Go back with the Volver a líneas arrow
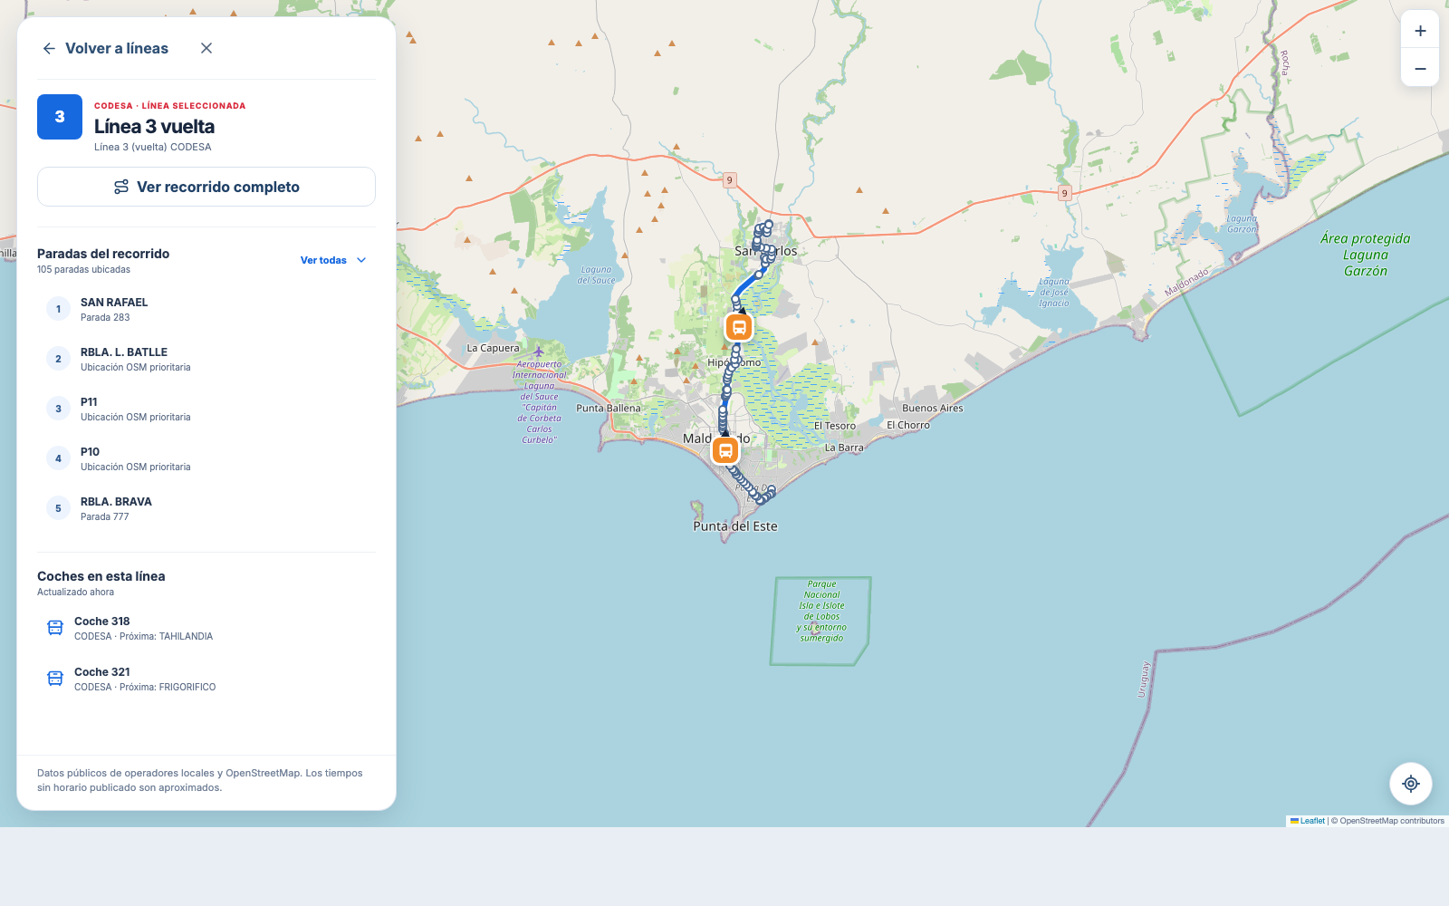 [x=50, y=49]
